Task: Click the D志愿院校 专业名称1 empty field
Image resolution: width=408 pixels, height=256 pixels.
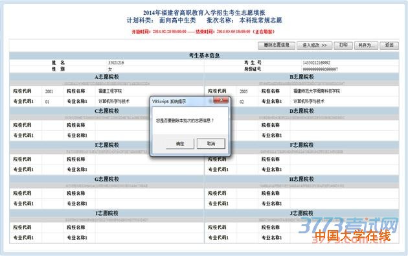Action: pyautogui.click(x=345, y=135)
